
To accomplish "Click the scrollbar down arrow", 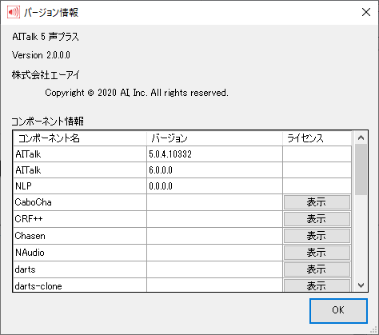I will tap(361, 285).
